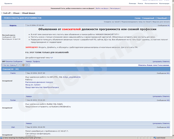Click "Версия для печати" link
Viewport: 174px width, 139px height.
pyautogui.click(x=161, y=22)
